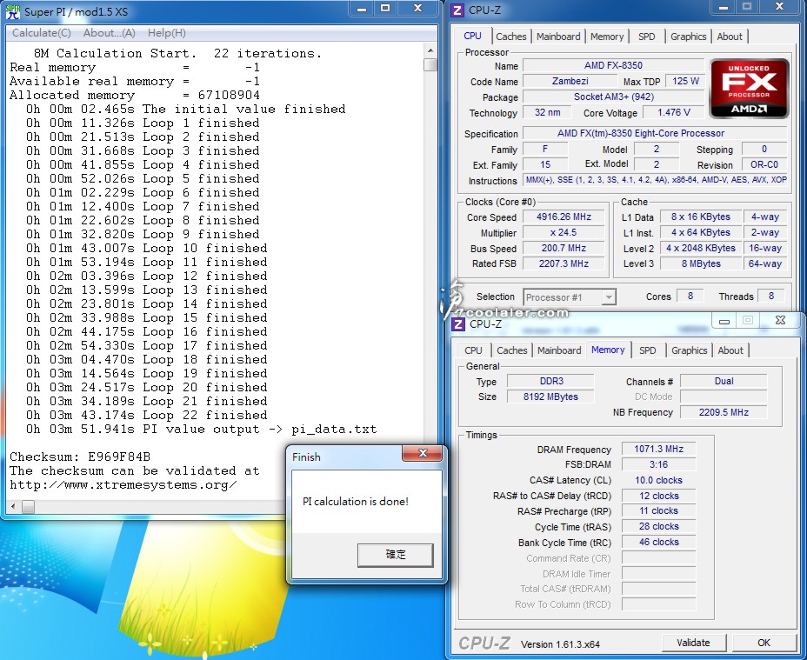Click the Z icon of the CPU-Z memory window
The width and height of the screenshot is (807, 660).
click(x=457, y=324)
